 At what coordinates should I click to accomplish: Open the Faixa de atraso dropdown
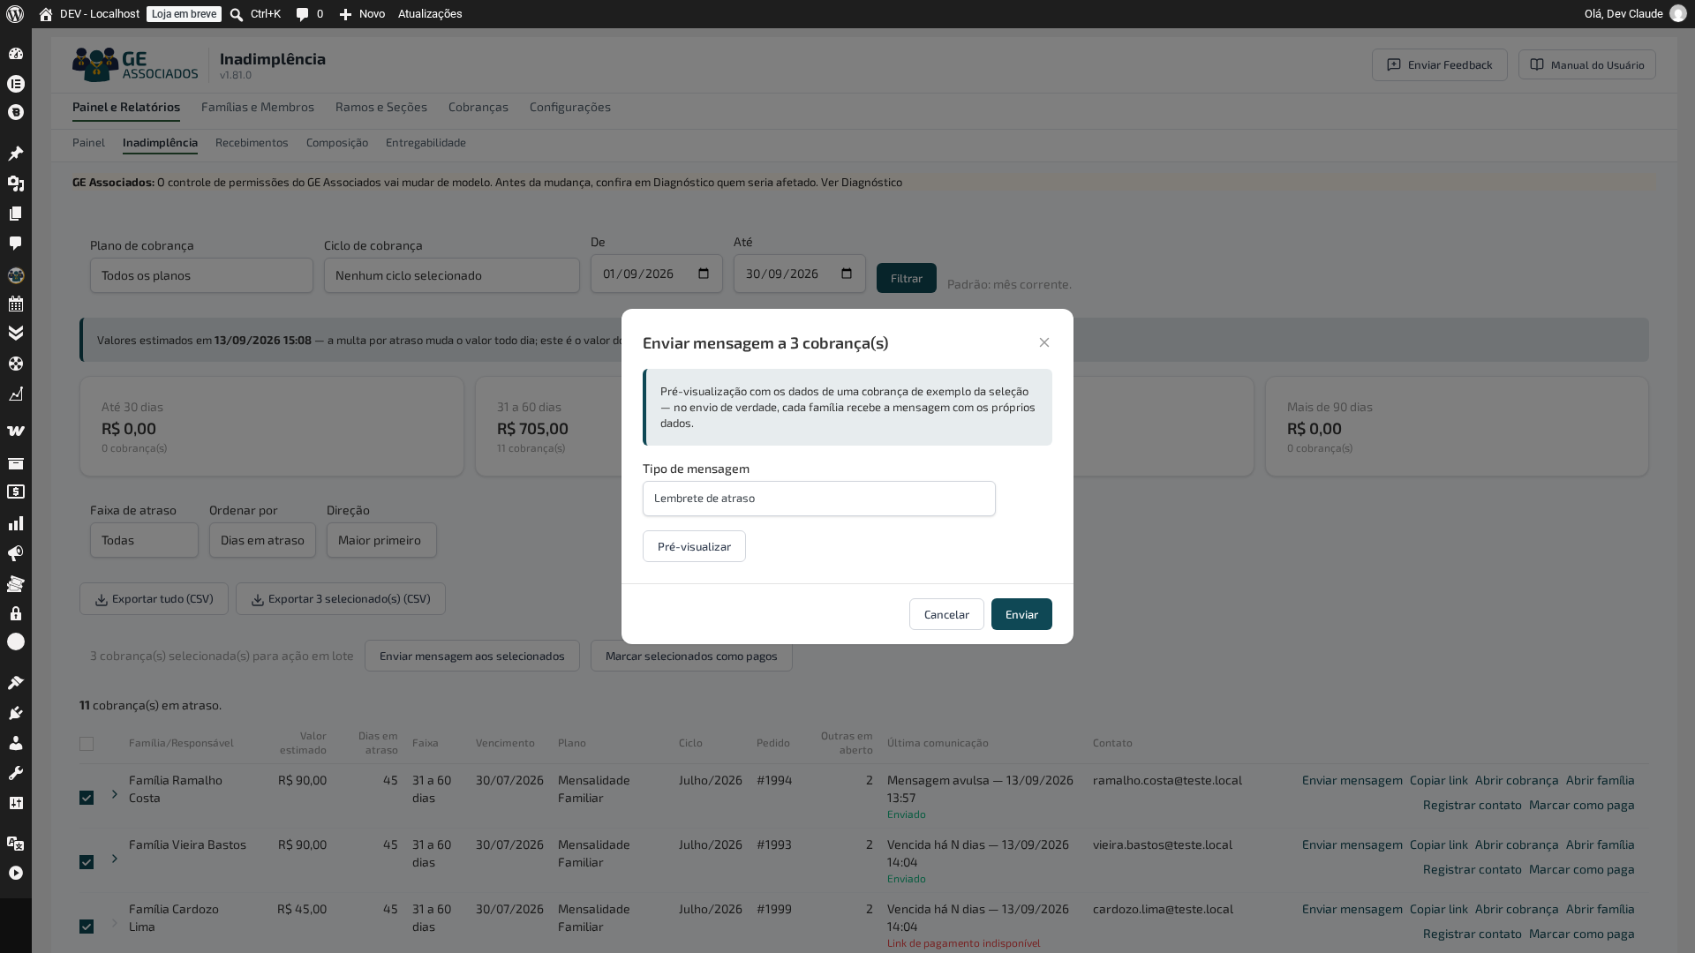coord(144,540)
